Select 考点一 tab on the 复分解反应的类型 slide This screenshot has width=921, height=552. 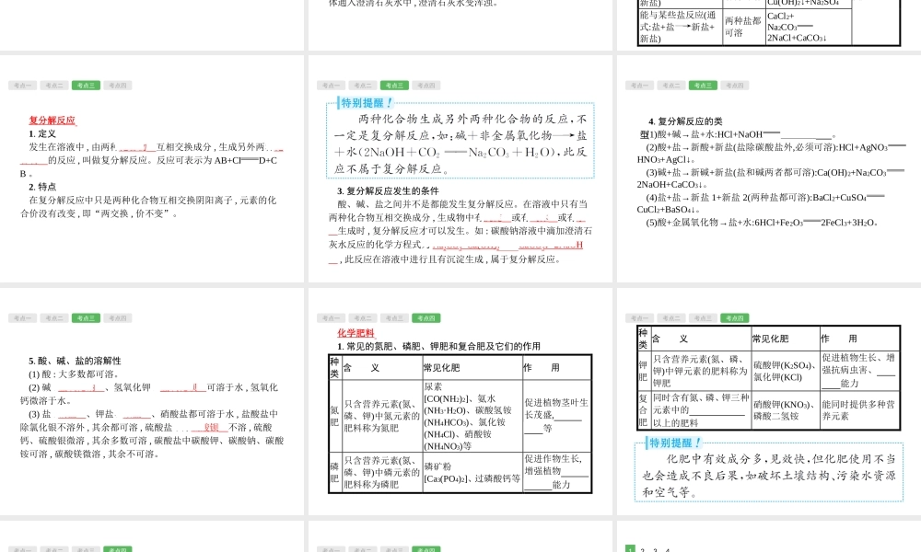640,86
